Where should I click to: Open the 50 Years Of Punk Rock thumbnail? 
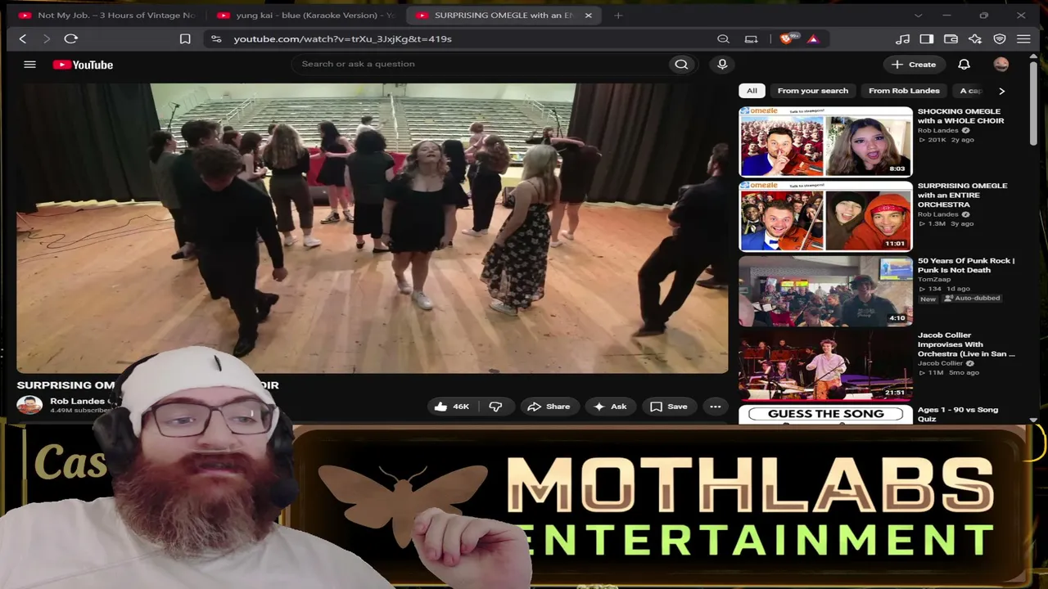tap(825, 291)
